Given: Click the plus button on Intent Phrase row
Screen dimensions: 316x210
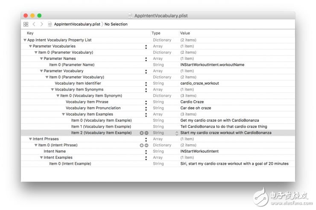Looking at the screenshot, I should pos(142,145).
